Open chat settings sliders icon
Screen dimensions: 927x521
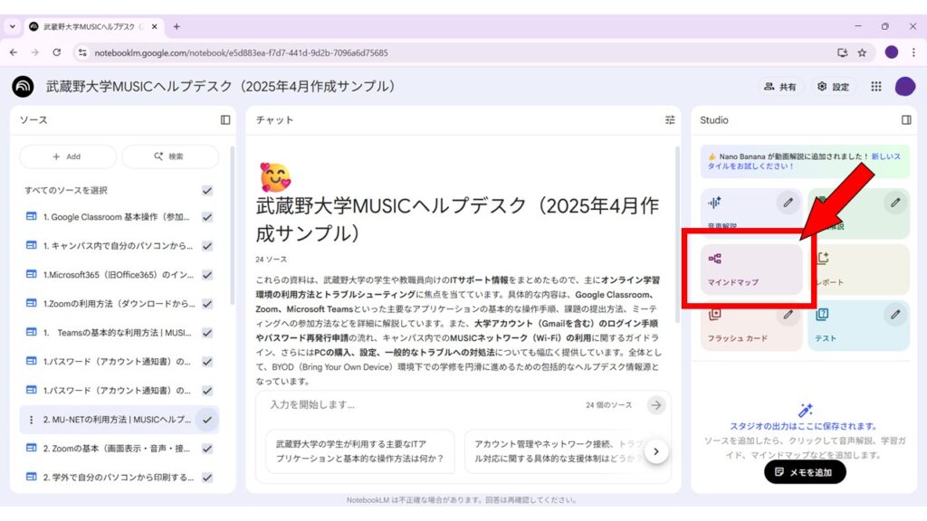pyautogui.click(x=670, y=119)
